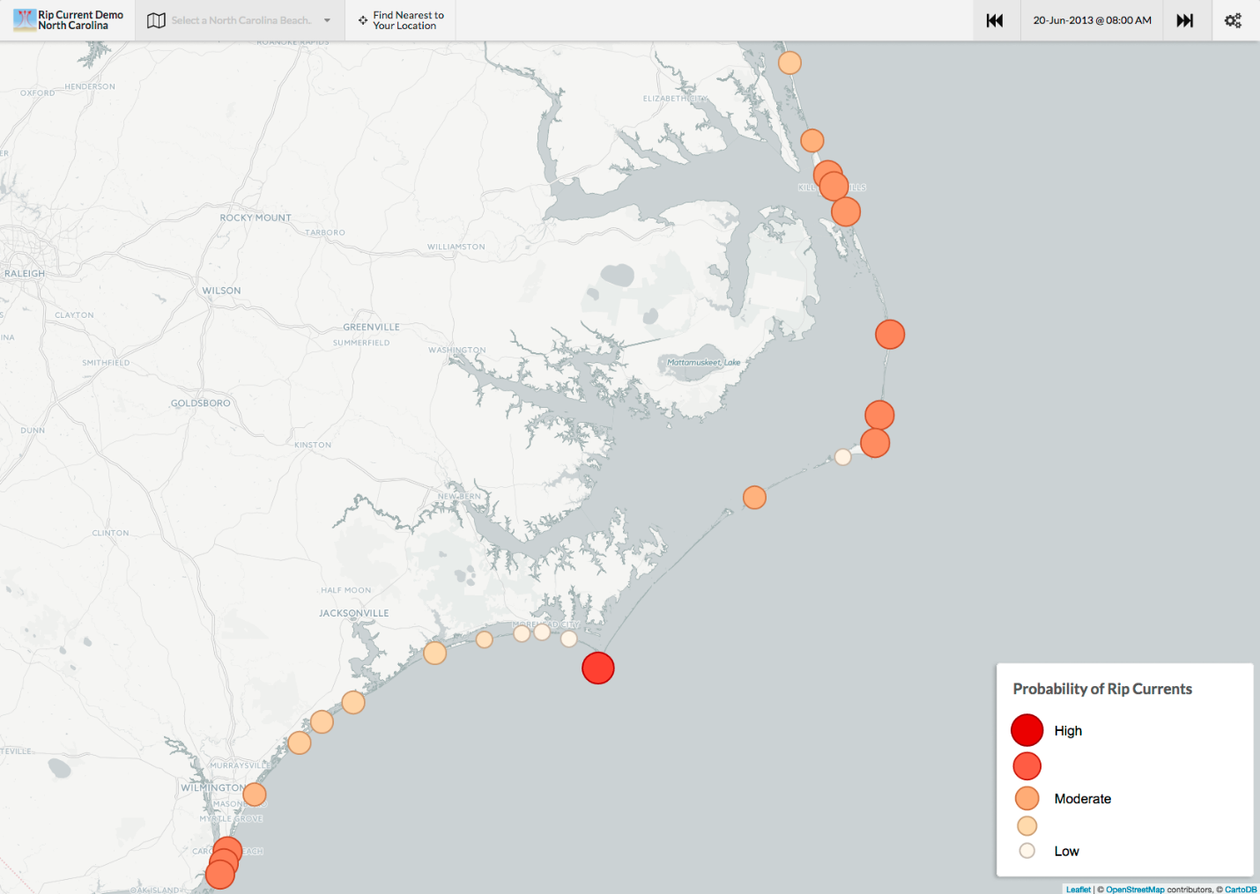Click the Moderate legend label

(1083, 798)
